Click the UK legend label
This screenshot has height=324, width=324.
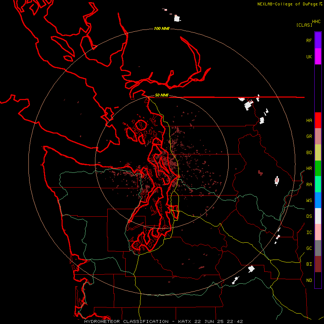pyautogui.click(x=309, y=57)
